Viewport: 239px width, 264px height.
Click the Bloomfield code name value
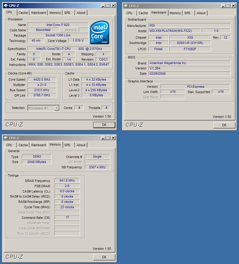[x=43, y=30]
